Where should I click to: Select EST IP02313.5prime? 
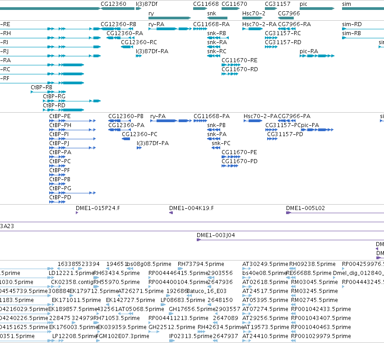point(191,336)
